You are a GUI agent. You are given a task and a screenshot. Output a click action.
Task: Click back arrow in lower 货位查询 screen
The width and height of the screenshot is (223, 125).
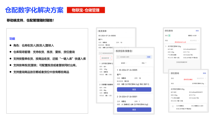coord(170,73)
